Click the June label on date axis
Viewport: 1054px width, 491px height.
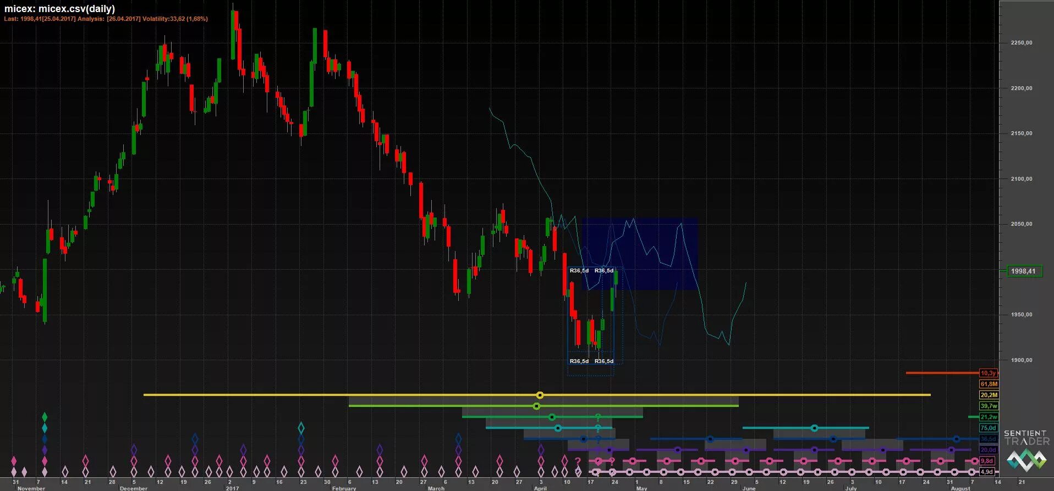(x=749, y=488)
